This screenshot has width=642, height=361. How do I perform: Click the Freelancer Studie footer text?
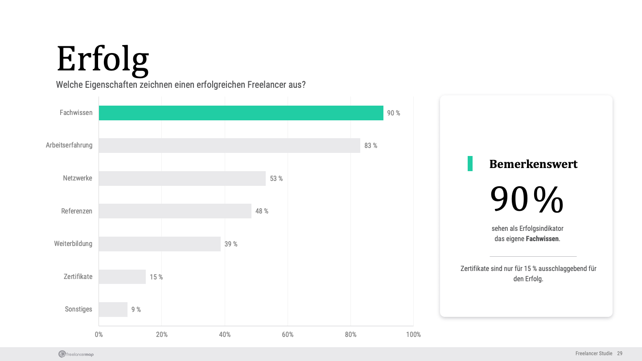click(594, 353)
